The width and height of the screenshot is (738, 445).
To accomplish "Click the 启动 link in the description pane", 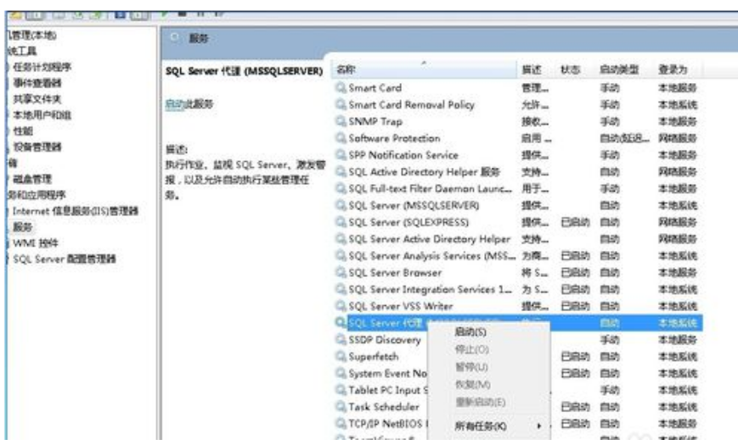I will click(172, 104).
